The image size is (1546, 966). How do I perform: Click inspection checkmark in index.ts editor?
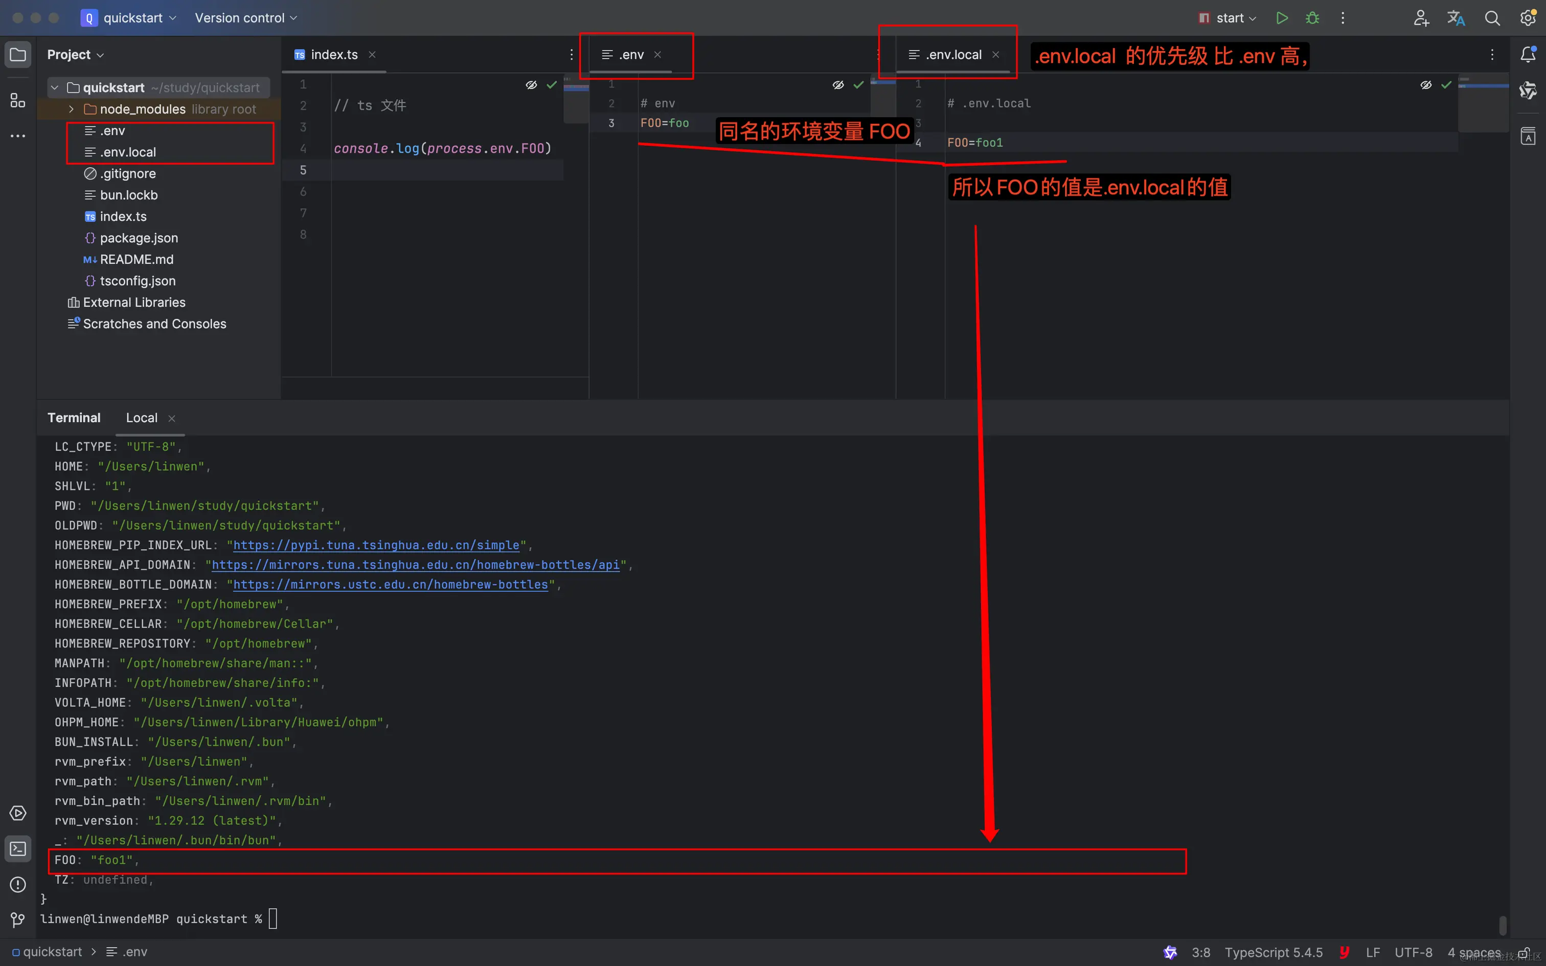click(551, 84)
